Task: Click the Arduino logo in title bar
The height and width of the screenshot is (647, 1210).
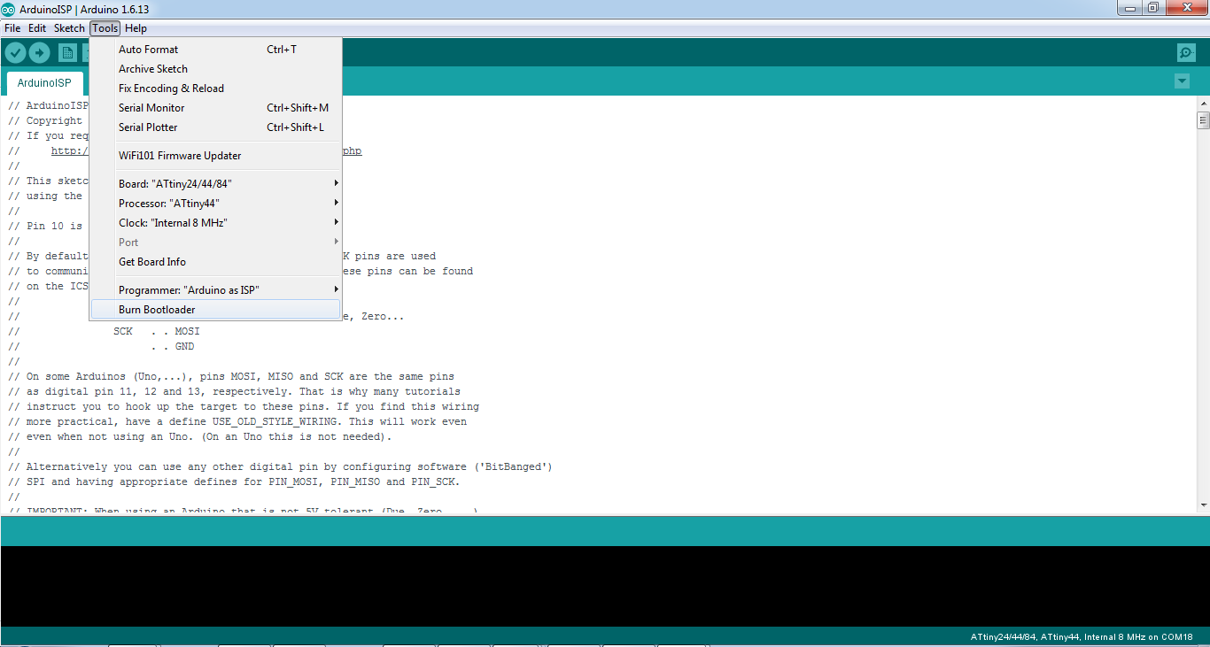Action: [x=8, y=9]
